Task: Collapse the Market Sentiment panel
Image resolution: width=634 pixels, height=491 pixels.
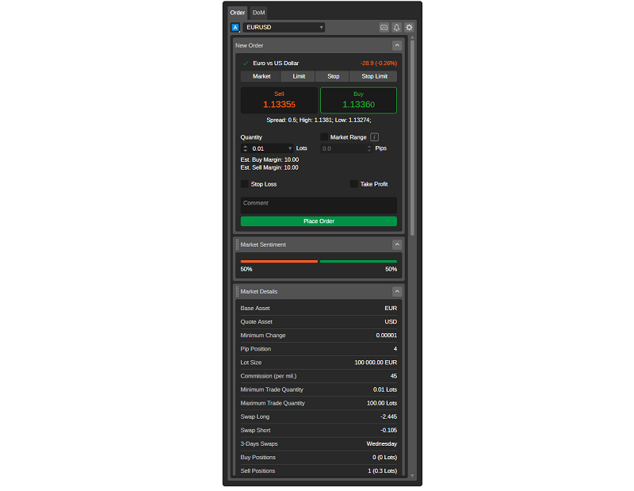Action: click(397, 244)
